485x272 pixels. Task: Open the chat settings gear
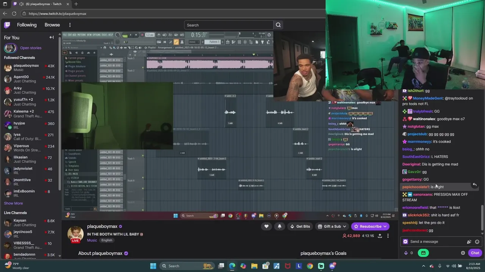coord(463,253)
